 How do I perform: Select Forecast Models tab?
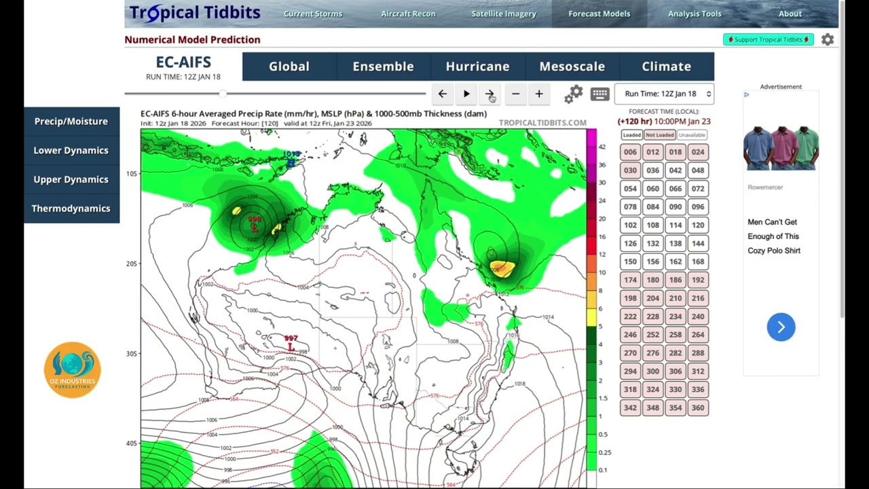(599, 14)
